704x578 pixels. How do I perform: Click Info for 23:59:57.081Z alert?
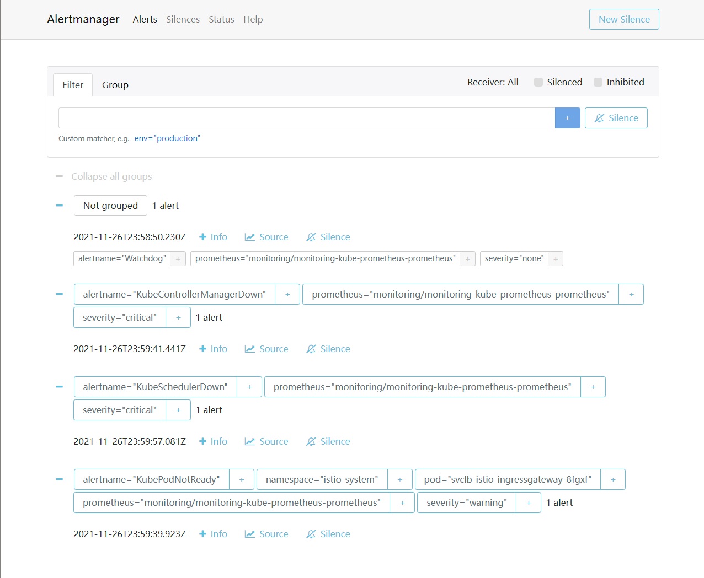[x=213, y=441]
